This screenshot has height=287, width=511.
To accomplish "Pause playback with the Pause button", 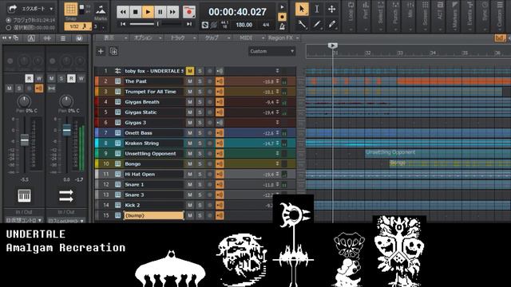I will point(160,12).
